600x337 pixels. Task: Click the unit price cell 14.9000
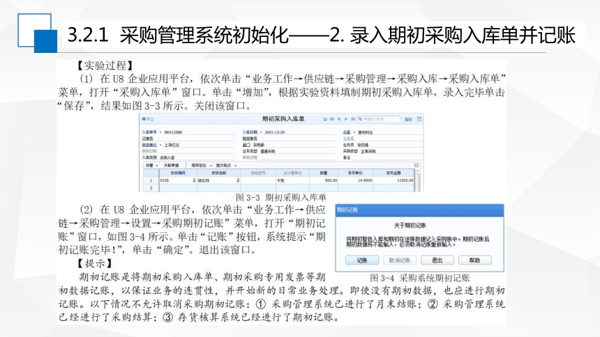pos(356,180)
